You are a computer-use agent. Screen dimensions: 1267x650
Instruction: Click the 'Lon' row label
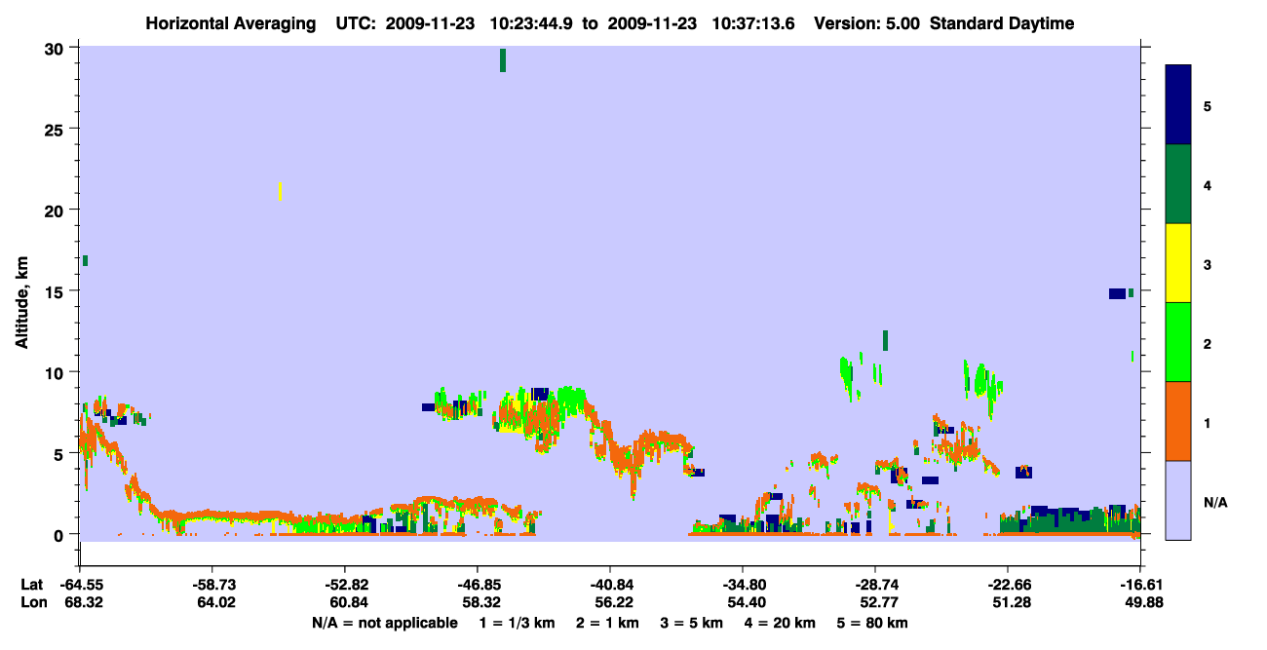pos(32,603)
